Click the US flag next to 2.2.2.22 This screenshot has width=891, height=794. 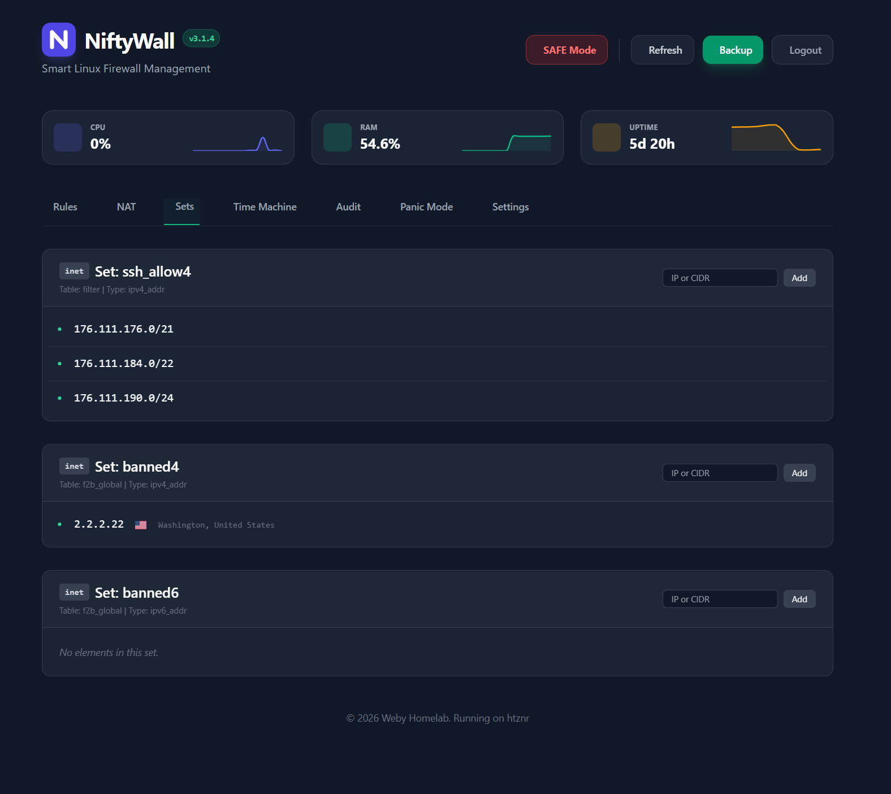(x=141, y=525)
